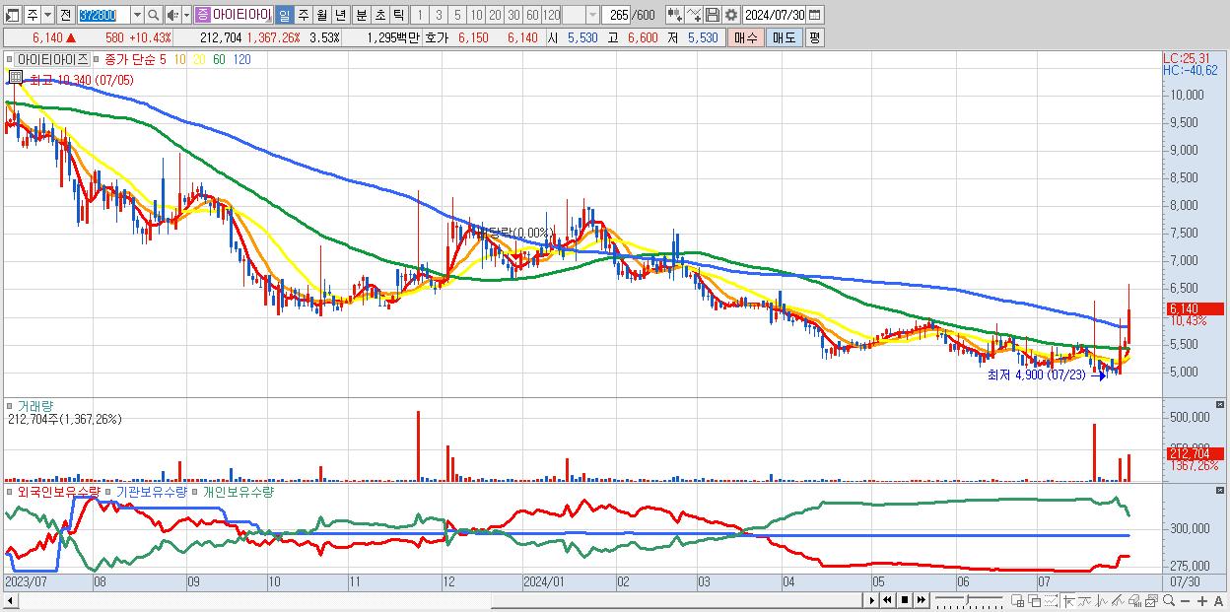Click the green 60-day moving average label
The image size is (1230, 612).
coord(219,59)
